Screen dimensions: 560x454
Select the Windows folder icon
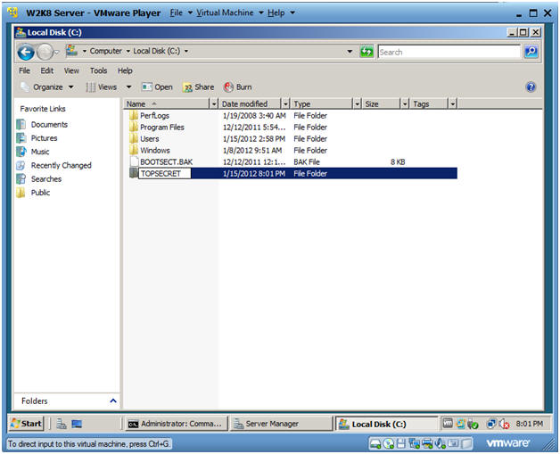[x=134, y=150]
